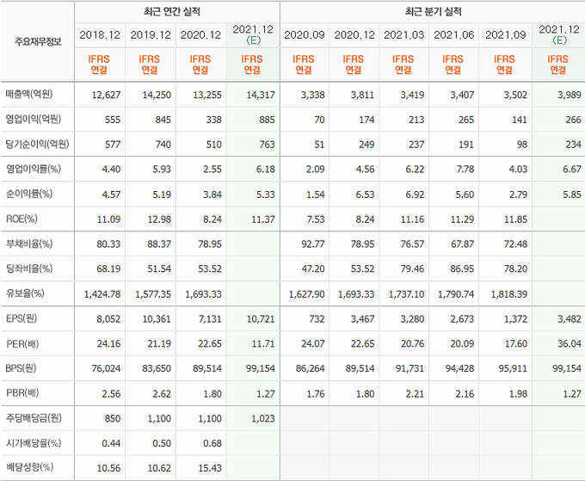Select the 배당성향(%) row label
The image size is (585, 481).
tap(29, 467)
